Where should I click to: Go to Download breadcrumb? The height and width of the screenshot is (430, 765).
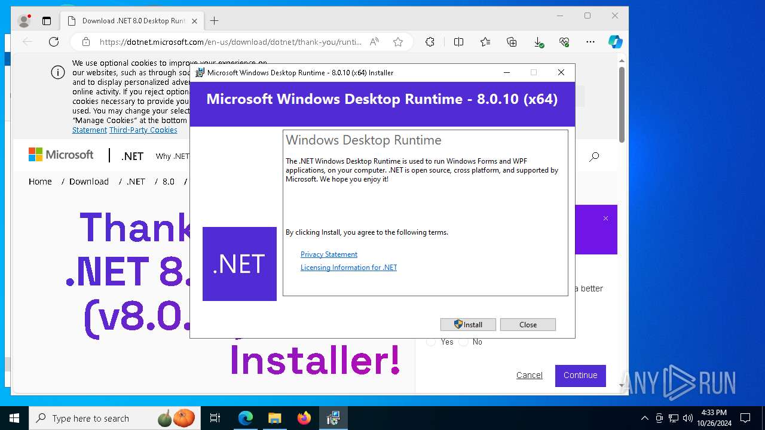click(x=88, y=182)
